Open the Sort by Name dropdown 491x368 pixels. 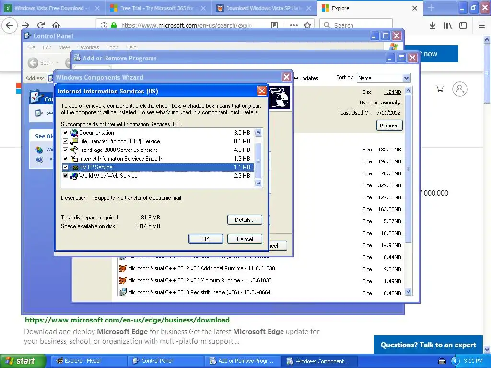tap(406, 78)
